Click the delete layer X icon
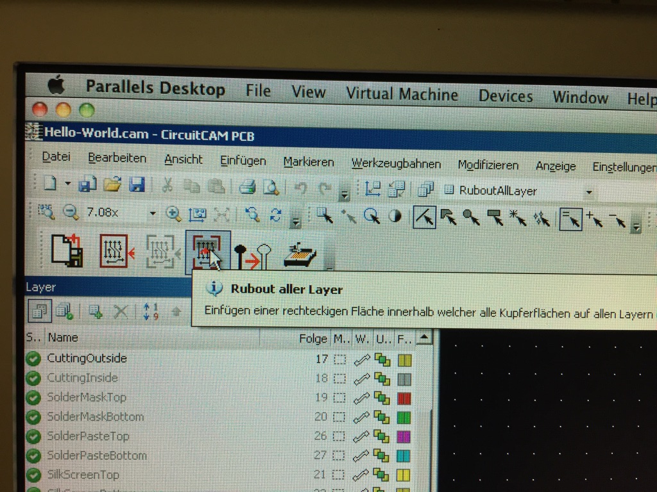 click(x=121, y=311)
